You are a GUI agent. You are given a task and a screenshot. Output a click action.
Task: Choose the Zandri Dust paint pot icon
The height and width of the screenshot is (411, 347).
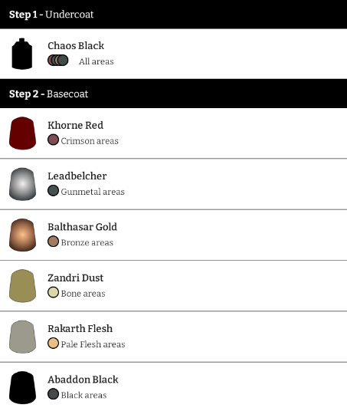point(22,286)
